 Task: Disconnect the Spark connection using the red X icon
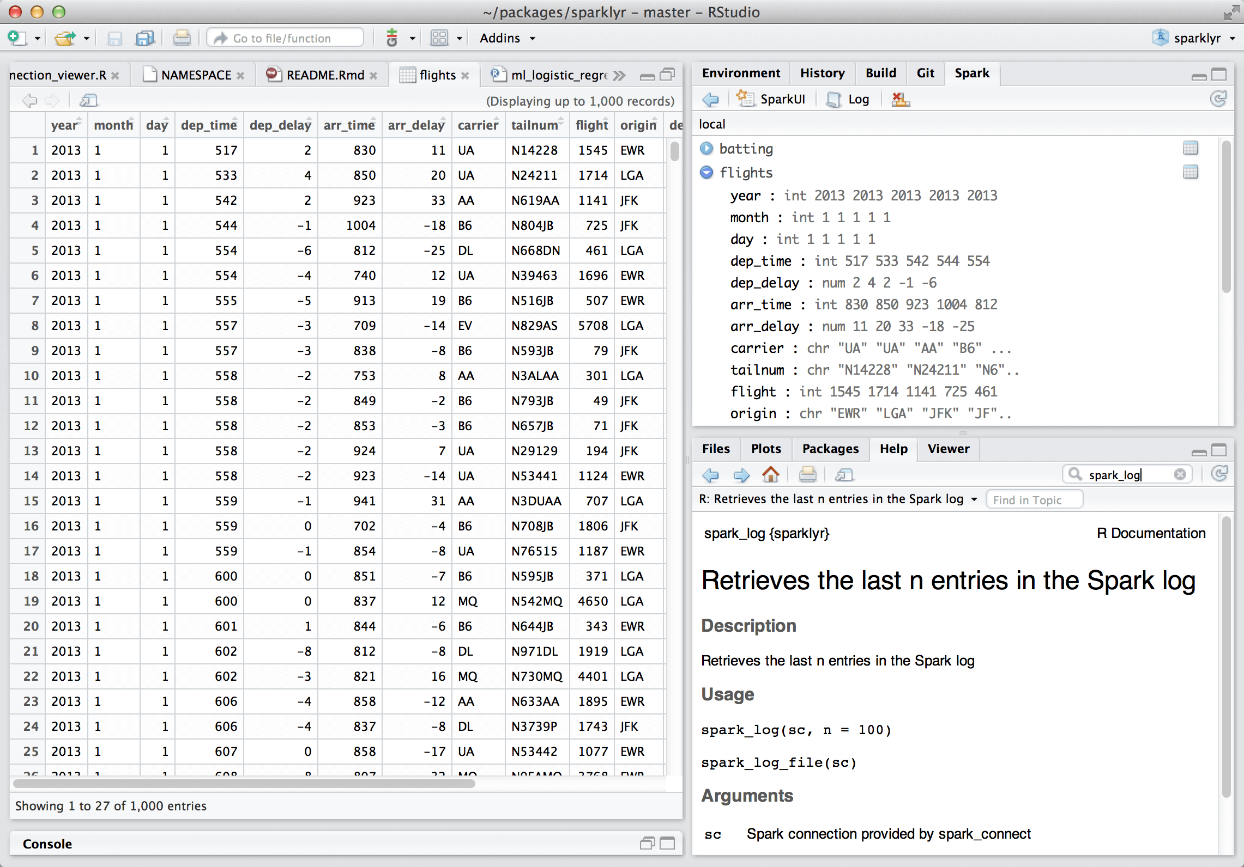pos(900,99)
